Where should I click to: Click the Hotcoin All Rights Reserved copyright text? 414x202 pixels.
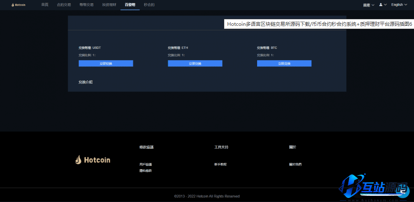[x=207, y=196]
